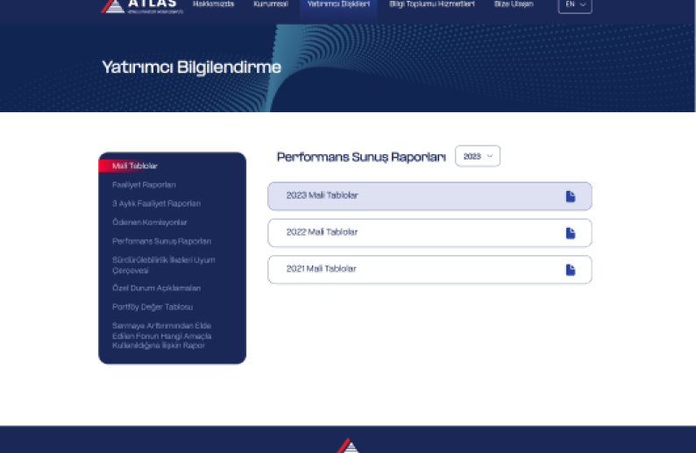
Task: Open Faaliyet Raporları in the sidebar
Action: pos(144,185)
